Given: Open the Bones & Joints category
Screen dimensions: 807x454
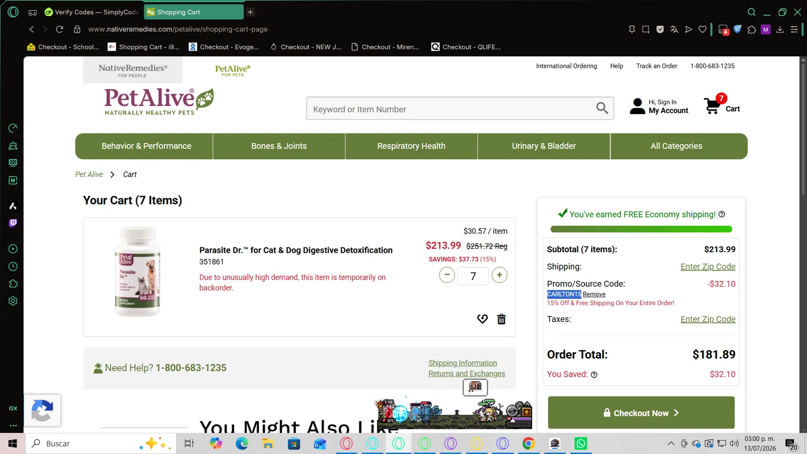Looking at the screenshot, I should 279,146.
